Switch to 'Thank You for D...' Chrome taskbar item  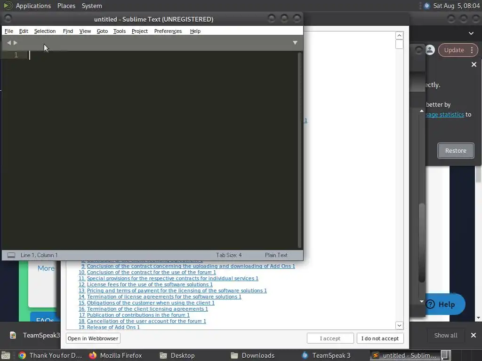point(51,355)
